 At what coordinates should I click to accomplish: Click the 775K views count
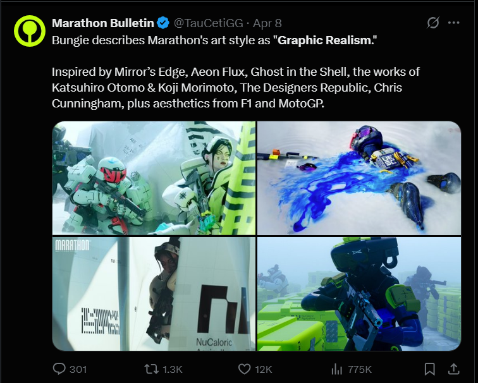pos(360,369)
